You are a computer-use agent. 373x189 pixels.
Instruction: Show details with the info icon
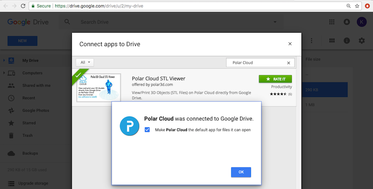[x=347, y=41]
